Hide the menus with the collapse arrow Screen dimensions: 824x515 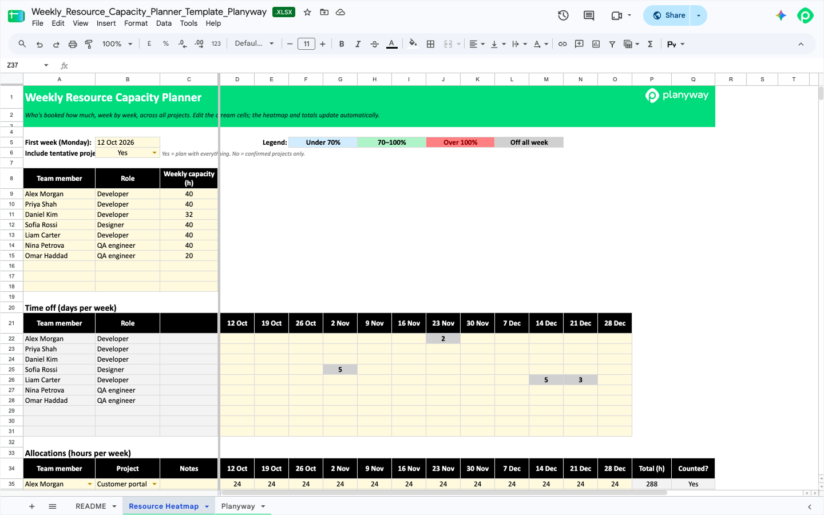(801, 44)
